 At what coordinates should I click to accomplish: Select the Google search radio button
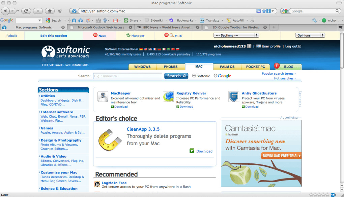(216, 76)
